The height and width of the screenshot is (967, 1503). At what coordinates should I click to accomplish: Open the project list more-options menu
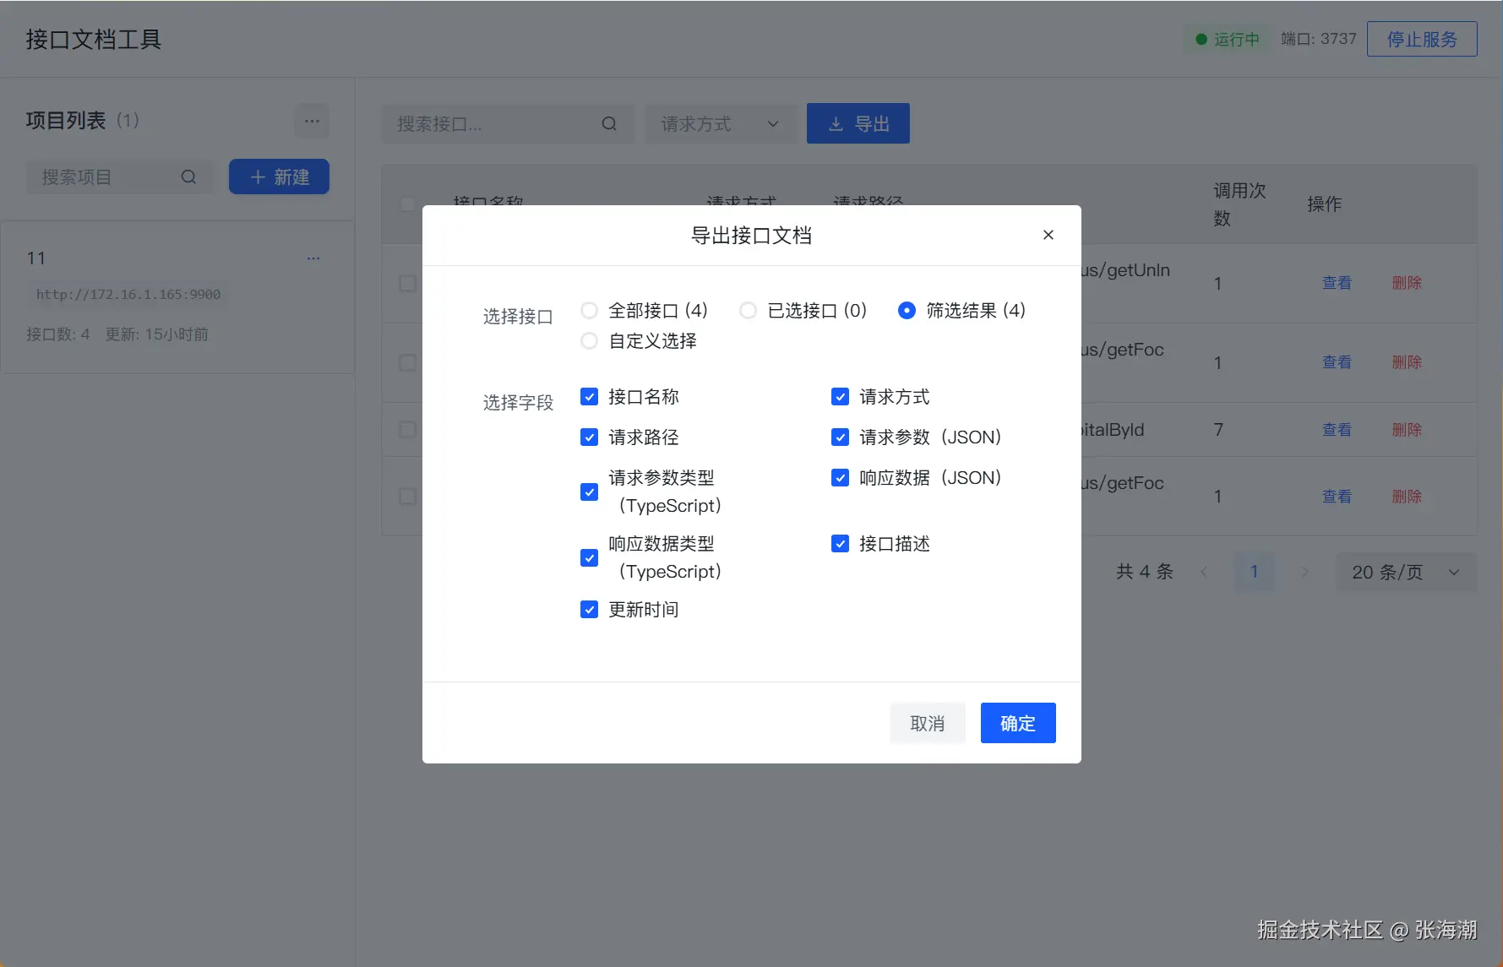(312, 121)
